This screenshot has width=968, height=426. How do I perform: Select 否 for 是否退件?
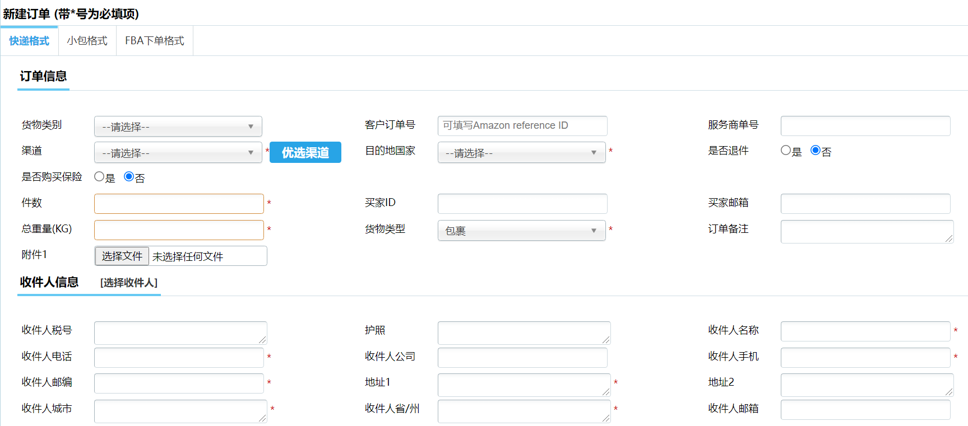point(816,151)
